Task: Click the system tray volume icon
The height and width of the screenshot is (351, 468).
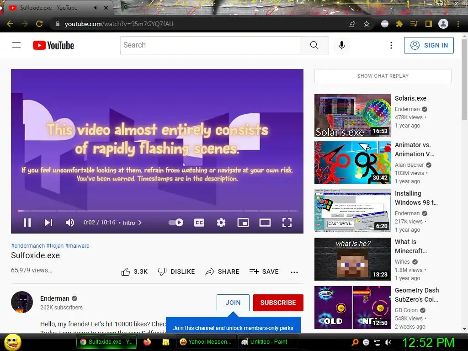Action: [x=388, y=342]
